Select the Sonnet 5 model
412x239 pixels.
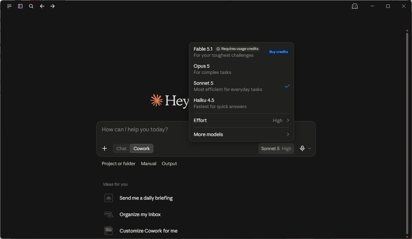tap(241, 86)
